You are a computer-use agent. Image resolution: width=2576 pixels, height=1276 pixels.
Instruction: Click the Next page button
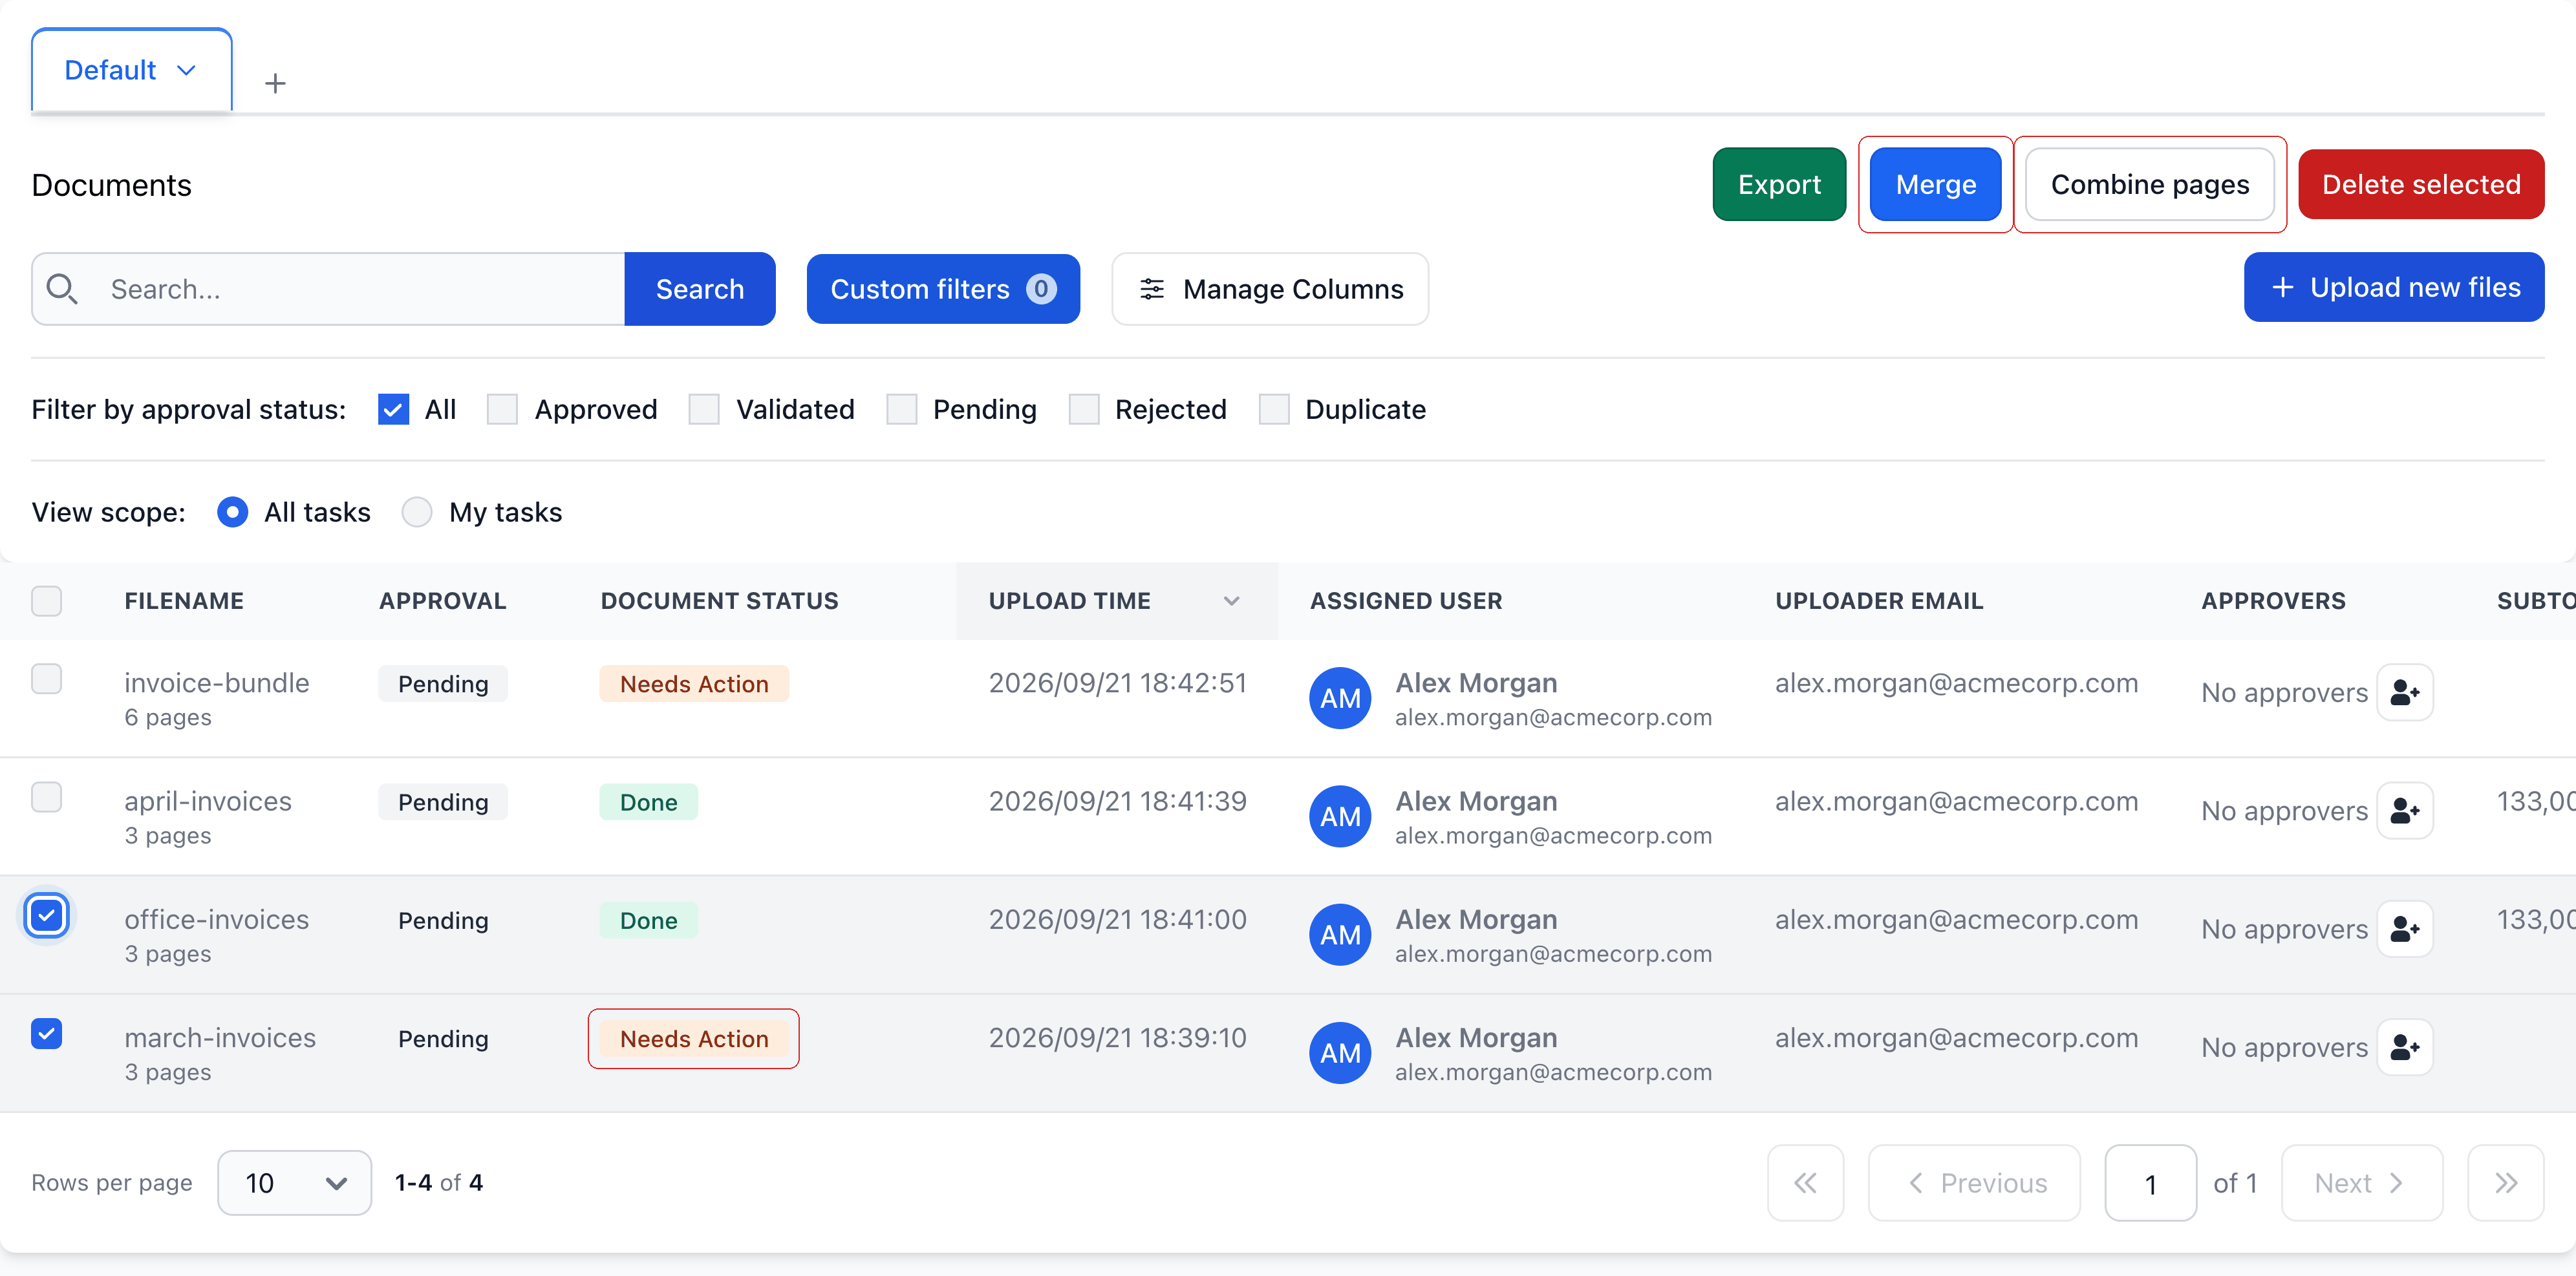pyautogui.click(x=2361, y=1183)
